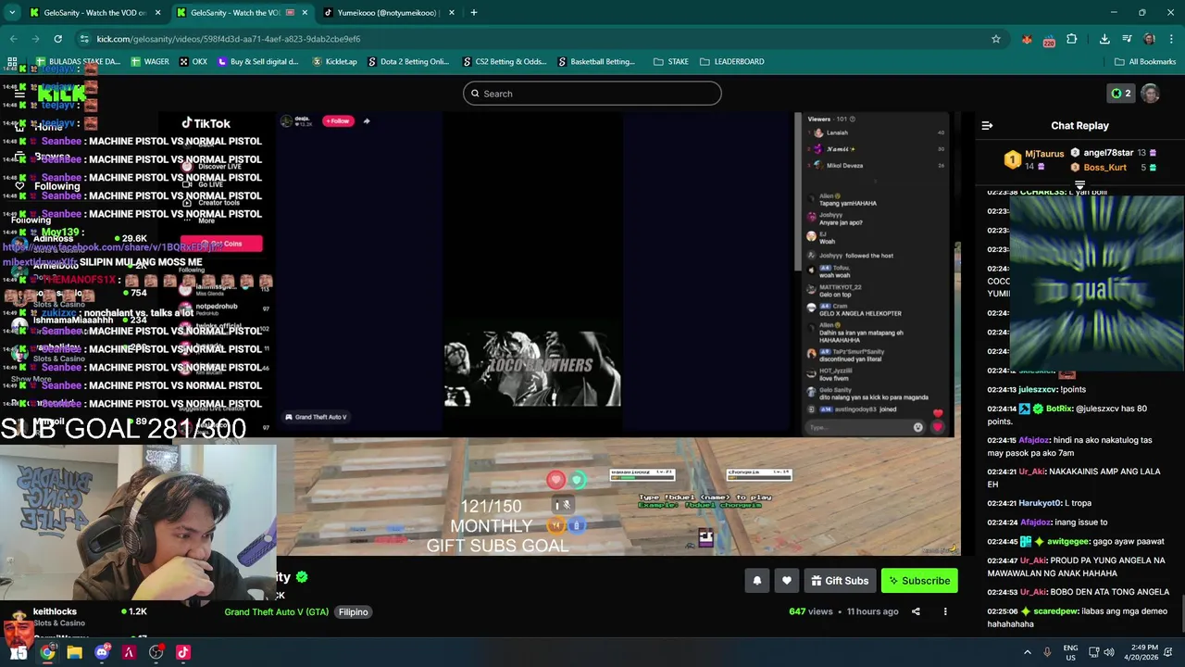Open the ENG US language switcher
1185x667 pixels.
[1070, 652]
